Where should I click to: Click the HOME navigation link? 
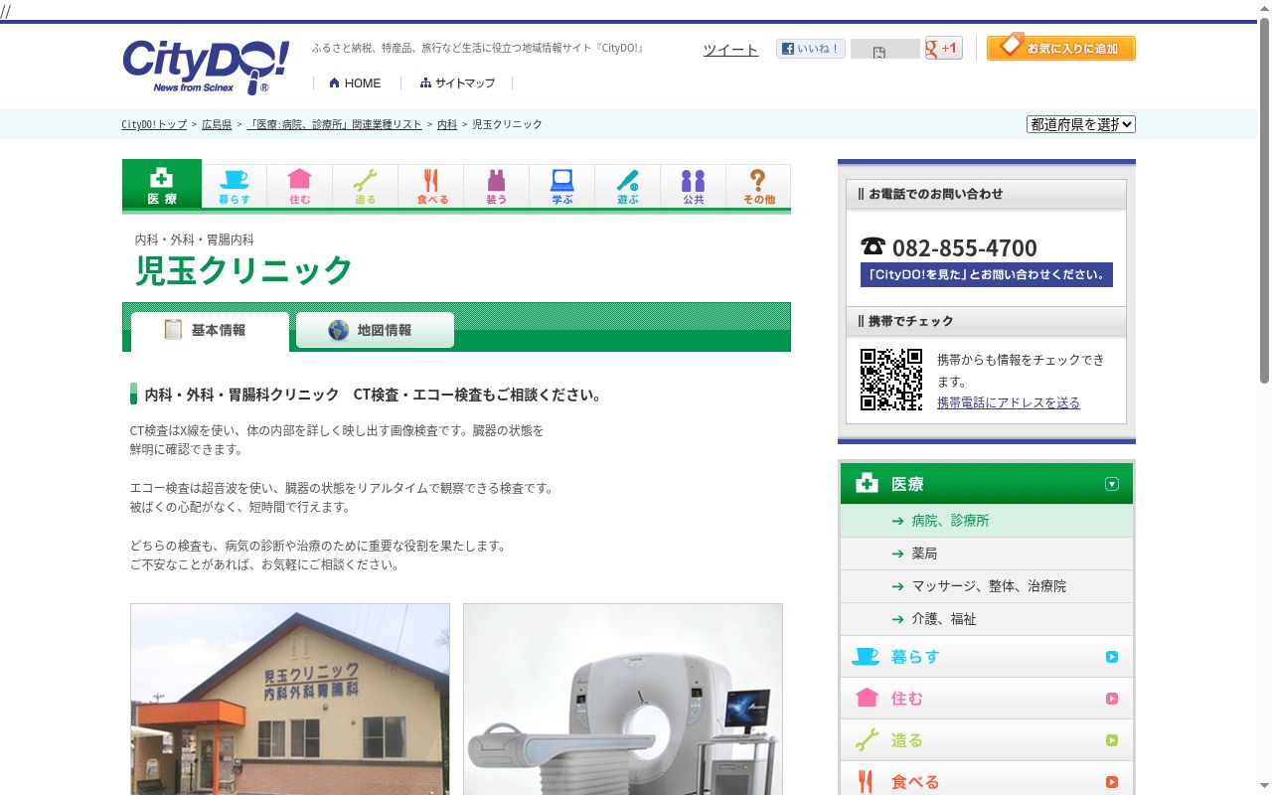pos(355,83)
